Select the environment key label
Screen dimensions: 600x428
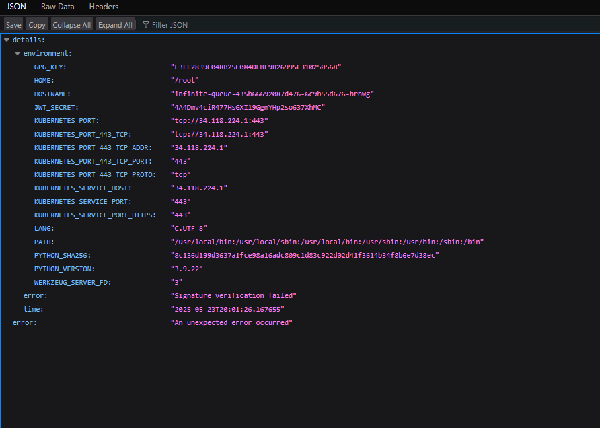pyautogui.click(x=48, y=54)
